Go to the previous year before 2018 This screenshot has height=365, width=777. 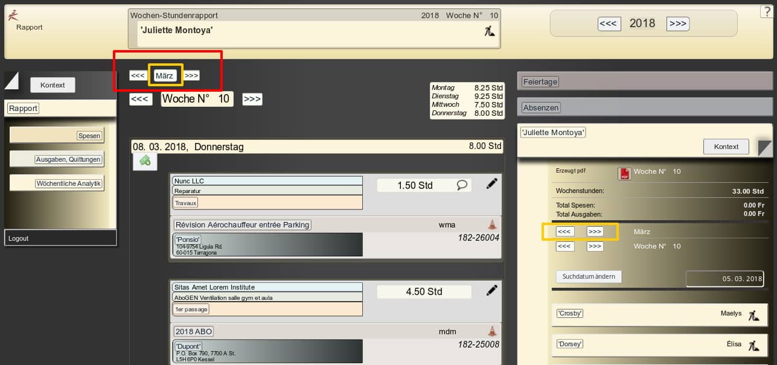click(608, 24)
